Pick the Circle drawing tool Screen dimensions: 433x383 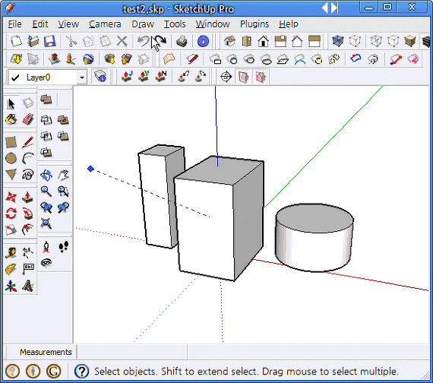11,158
